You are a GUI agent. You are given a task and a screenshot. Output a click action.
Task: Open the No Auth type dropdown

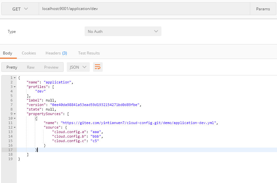[123, 31]
